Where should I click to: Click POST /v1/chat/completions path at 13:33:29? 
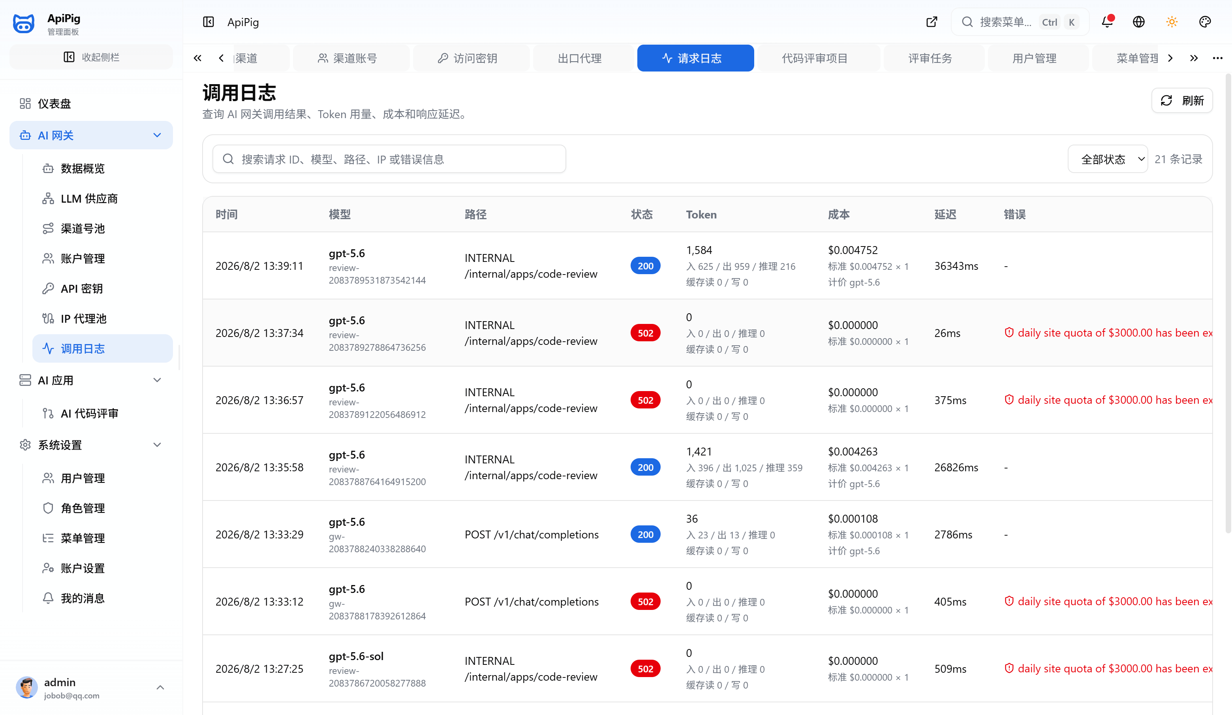(531, 534)
